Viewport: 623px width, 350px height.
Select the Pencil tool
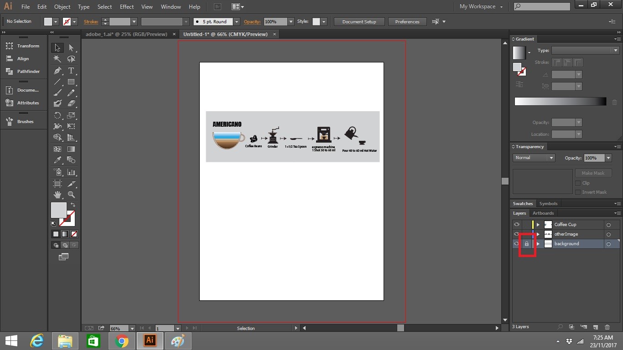pyautogui.click(x=71, y=93)
